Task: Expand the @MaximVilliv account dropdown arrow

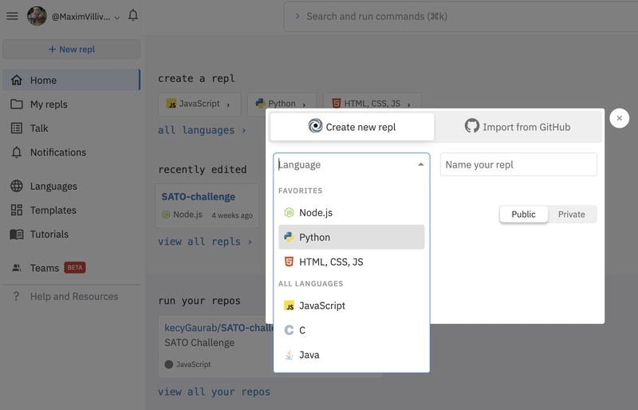Action: (x=117, y=18)
